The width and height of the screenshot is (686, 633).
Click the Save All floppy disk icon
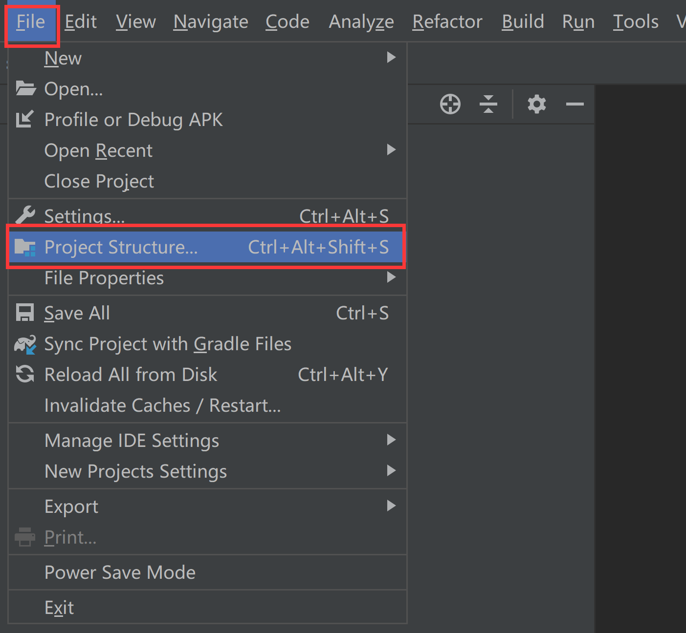point(25,313)
